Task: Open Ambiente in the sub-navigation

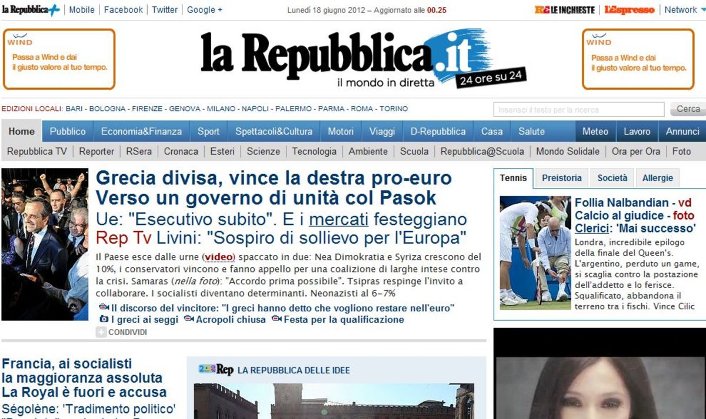Action: tap(368, 151)
